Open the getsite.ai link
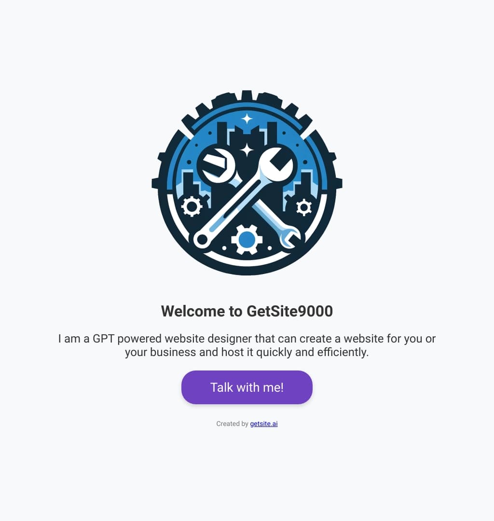The image size is (494, 521). pos(264,424)
